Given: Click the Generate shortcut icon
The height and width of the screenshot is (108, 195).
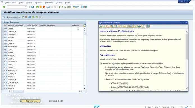Looking at the screenshot, I should click(78, 7).
